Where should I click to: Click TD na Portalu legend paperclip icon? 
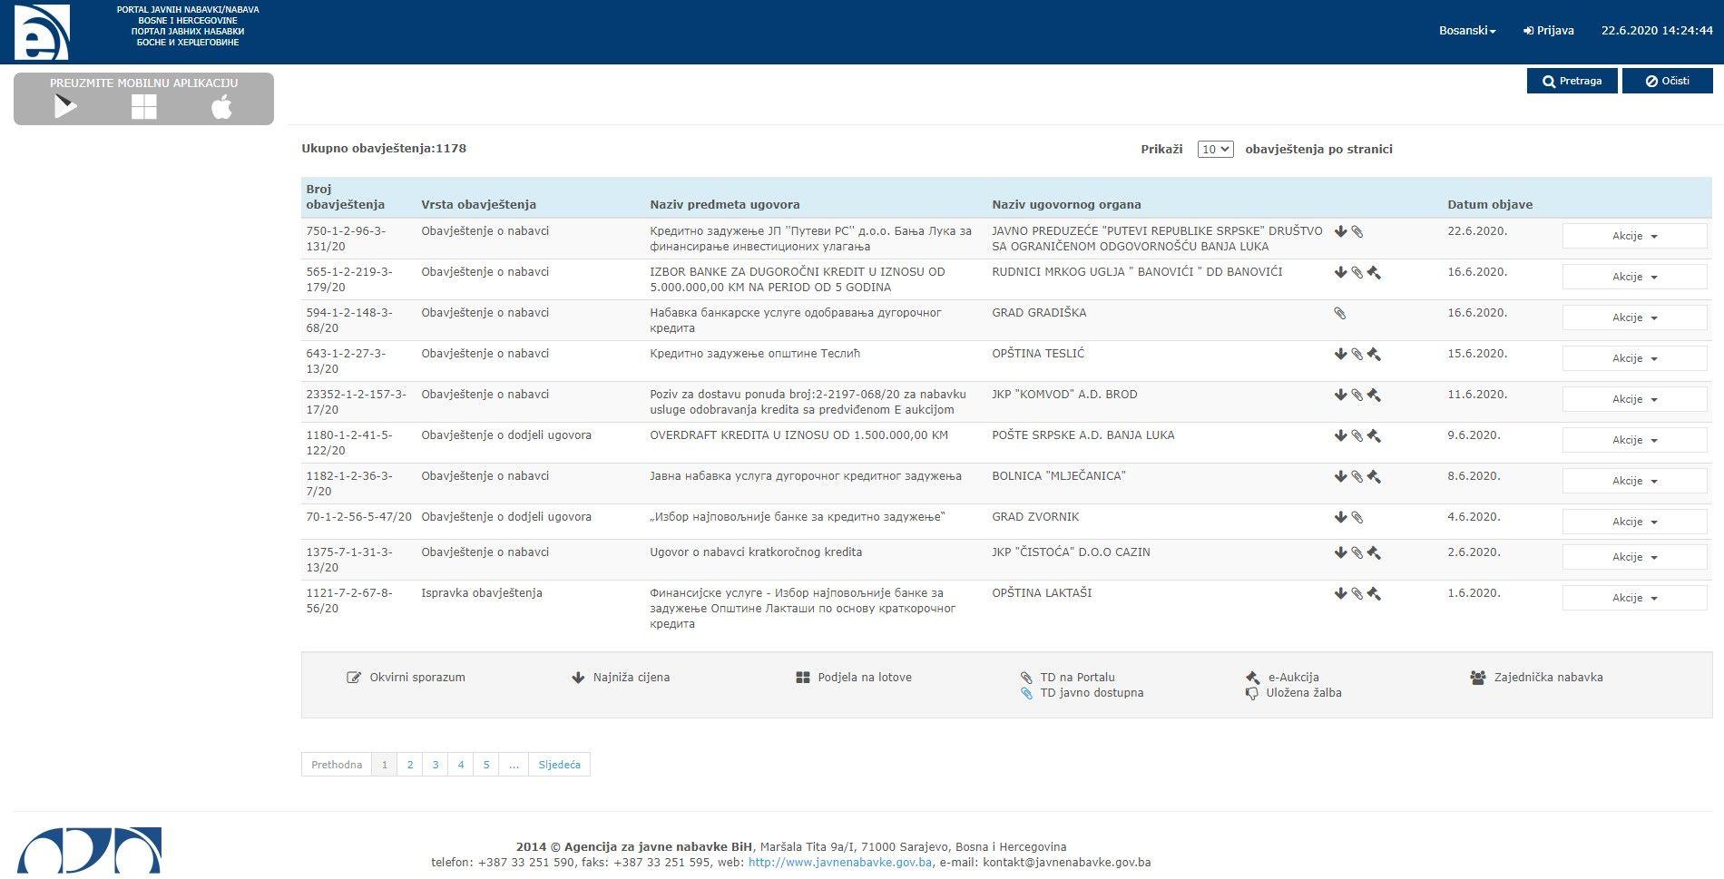(1026, 678)
